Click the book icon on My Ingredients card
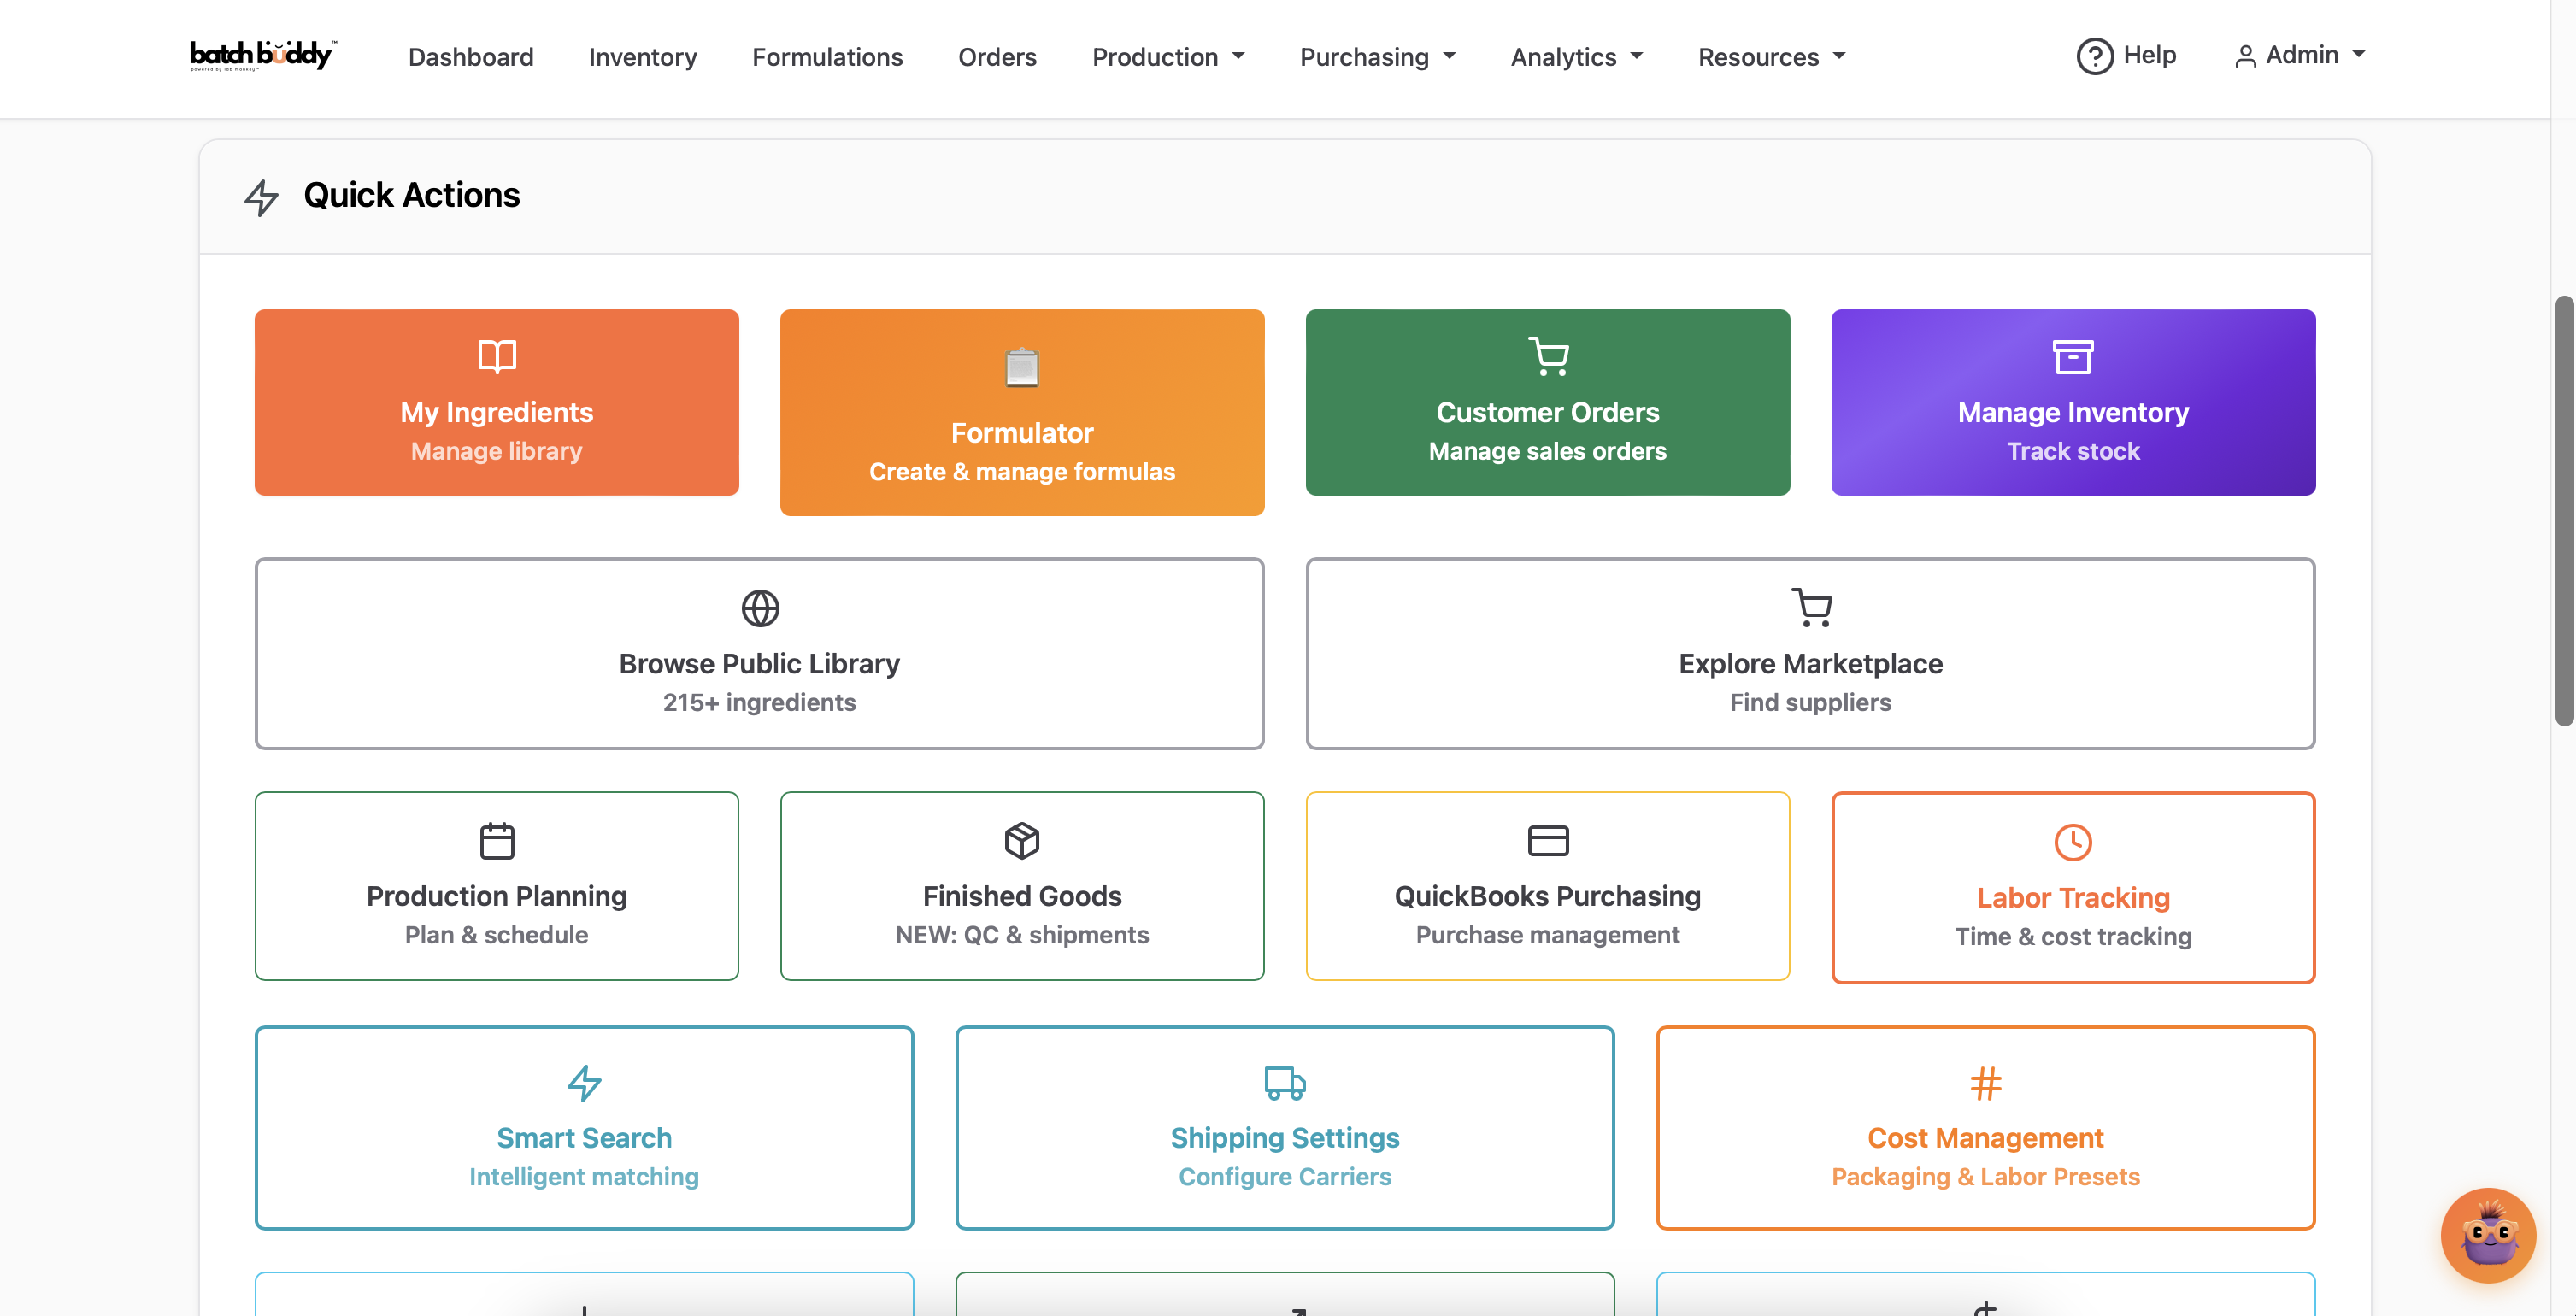The height and width of the screenshot is (1316, 2576). (x=496, y=356)
